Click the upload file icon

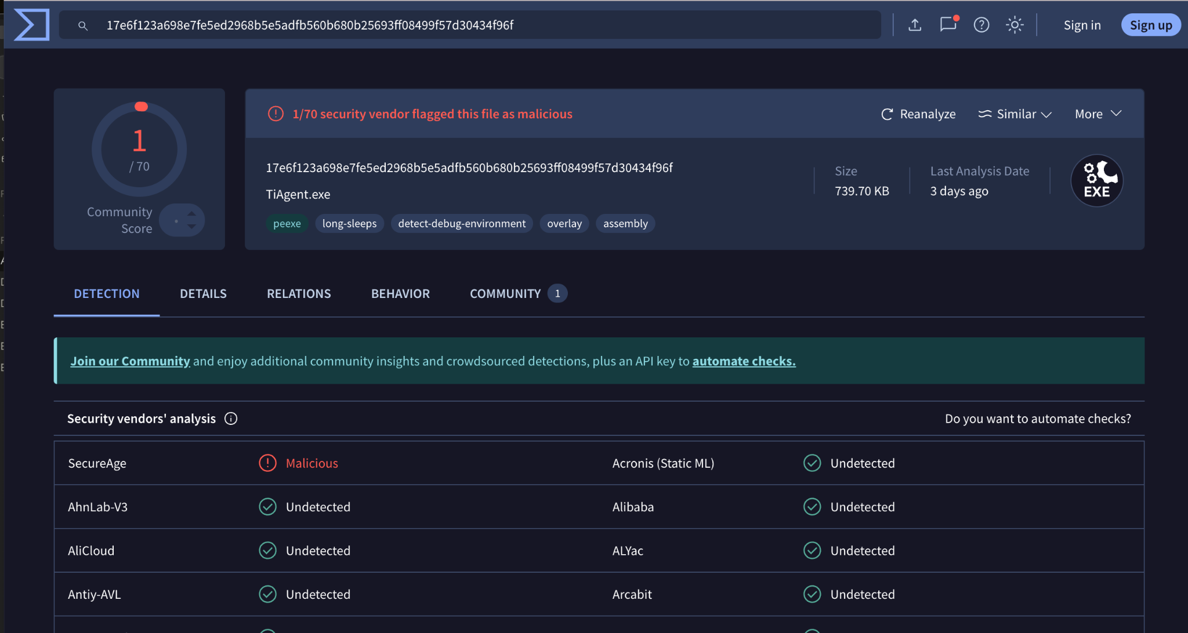(x=915, y=25)
